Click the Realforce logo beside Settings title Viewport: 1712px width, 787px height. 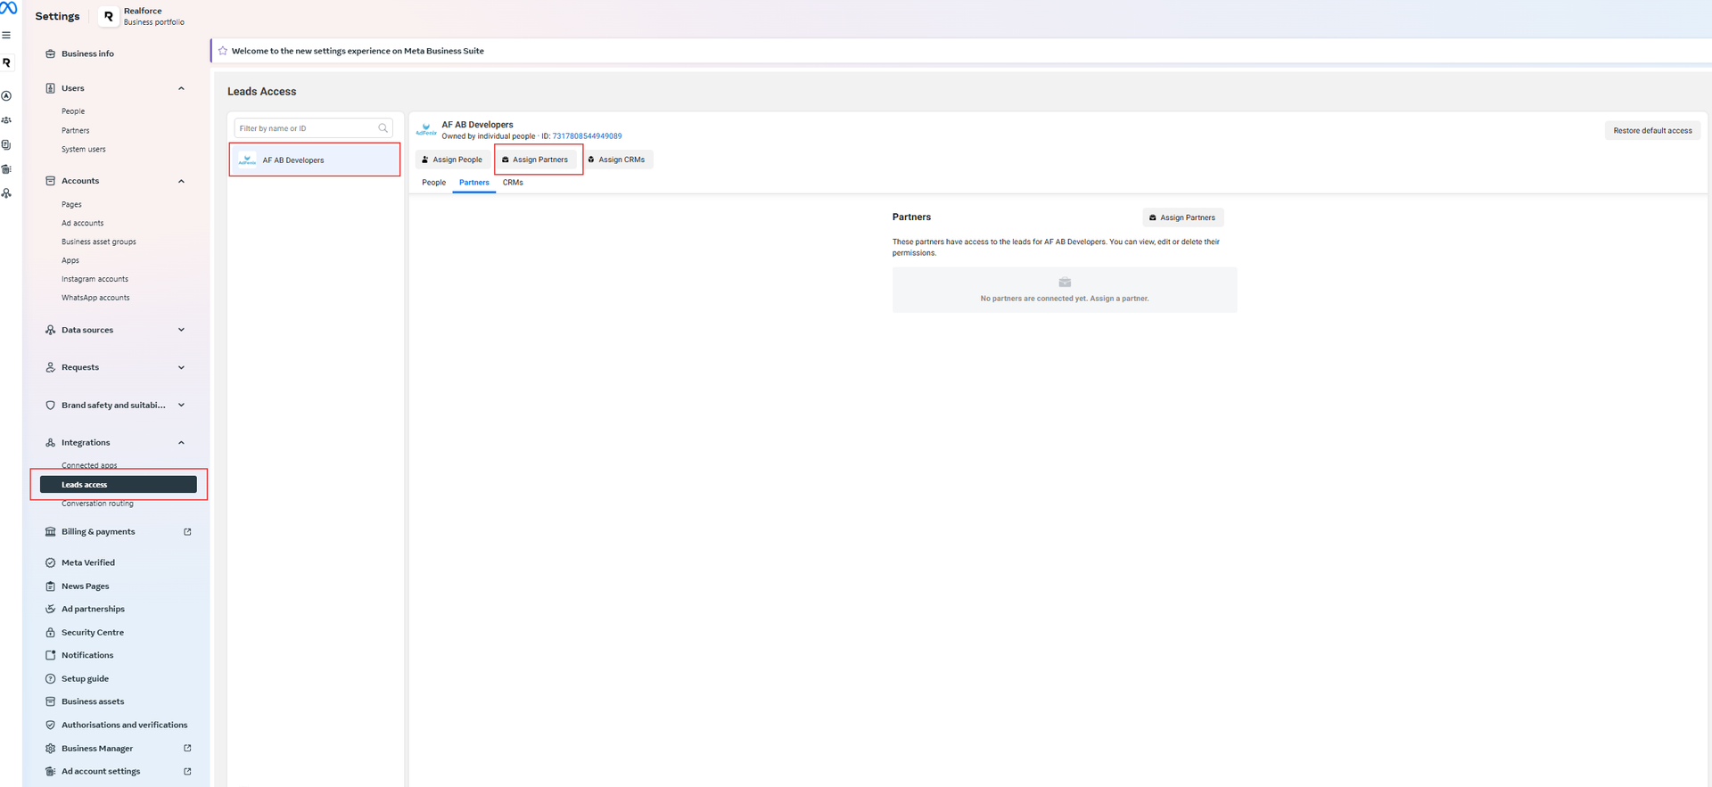109,16
